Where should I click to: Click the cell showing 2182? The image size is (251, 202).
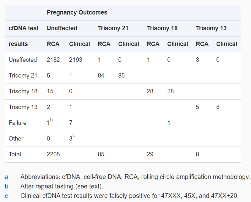coord(53,60)
